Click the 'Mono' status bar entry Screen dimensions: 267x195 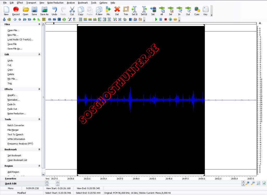(10, 188)
